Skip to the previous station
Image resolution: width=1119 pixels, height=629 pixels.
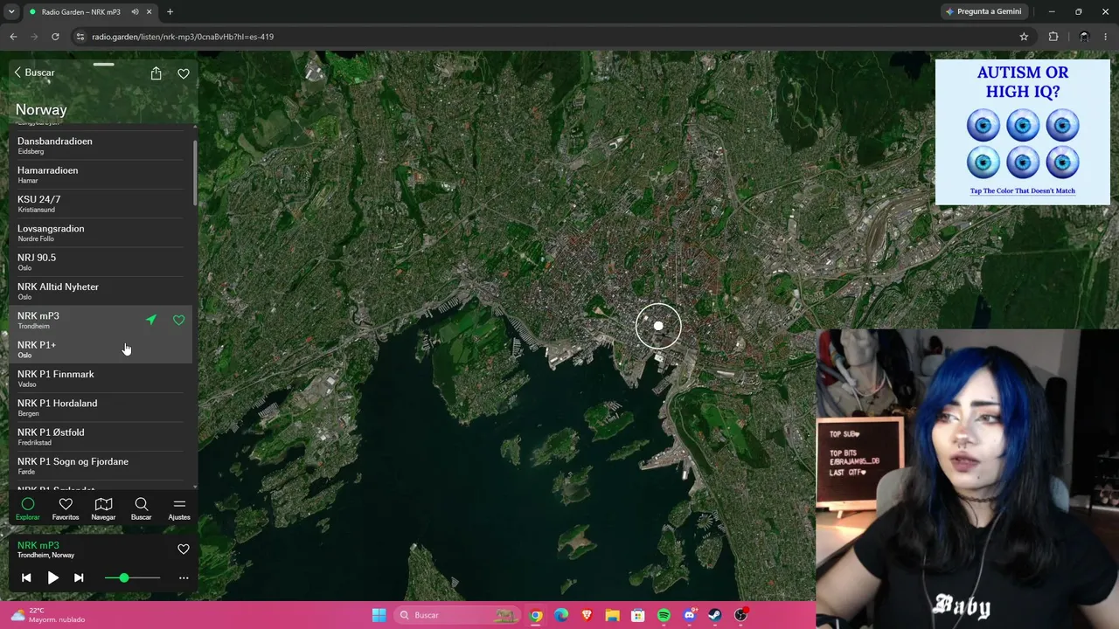pos(26,577)
